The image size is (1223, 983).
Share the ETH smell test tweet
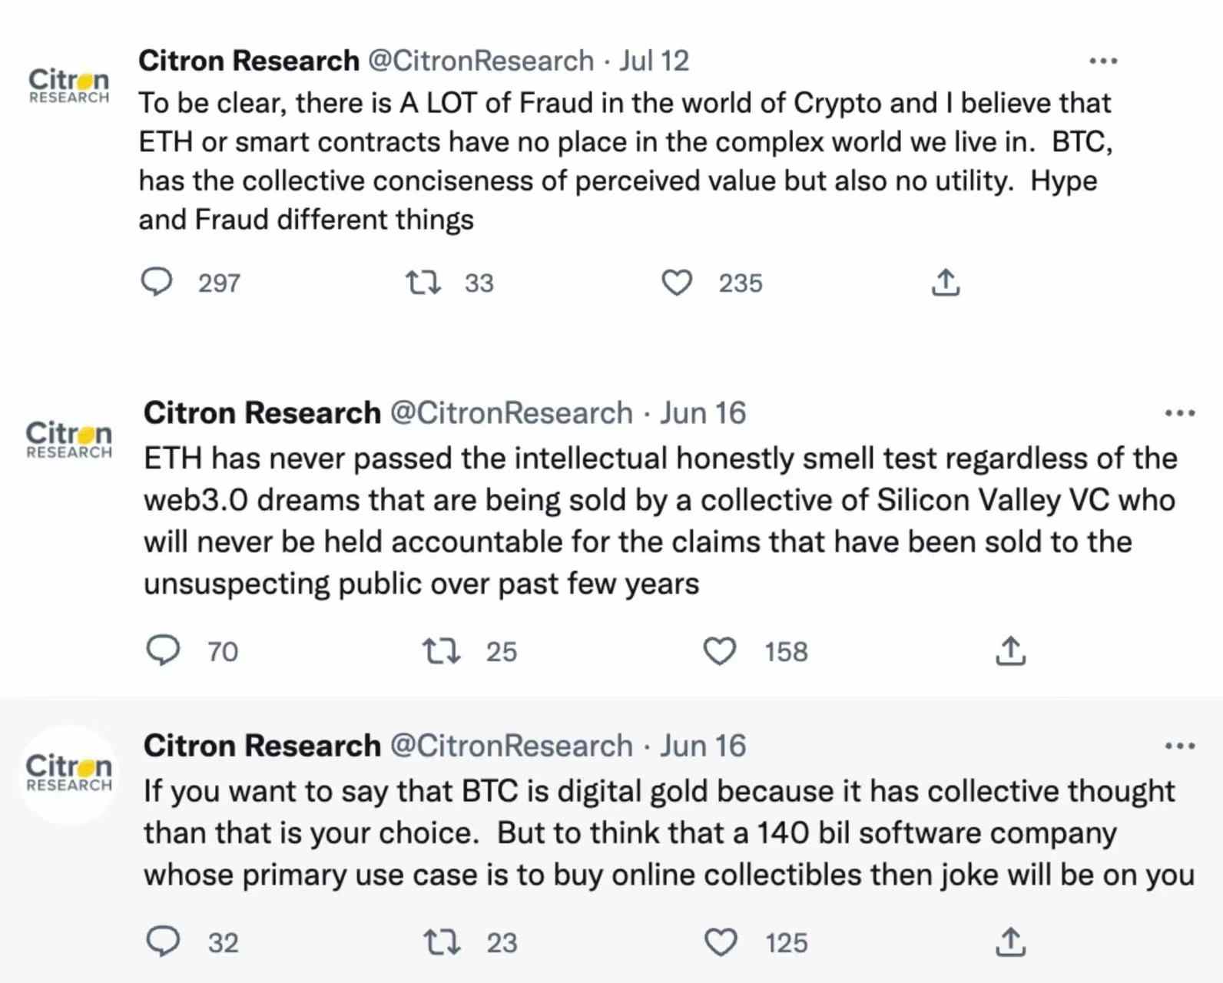click(x=1010, y=651)
